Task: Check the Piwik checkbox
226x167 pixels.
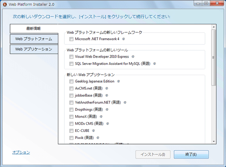Action: point(71,138)
